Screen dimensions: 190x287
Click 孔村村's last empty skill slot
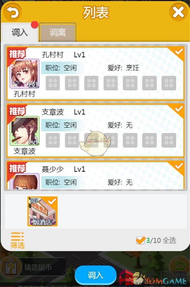(x=169, y=83)
